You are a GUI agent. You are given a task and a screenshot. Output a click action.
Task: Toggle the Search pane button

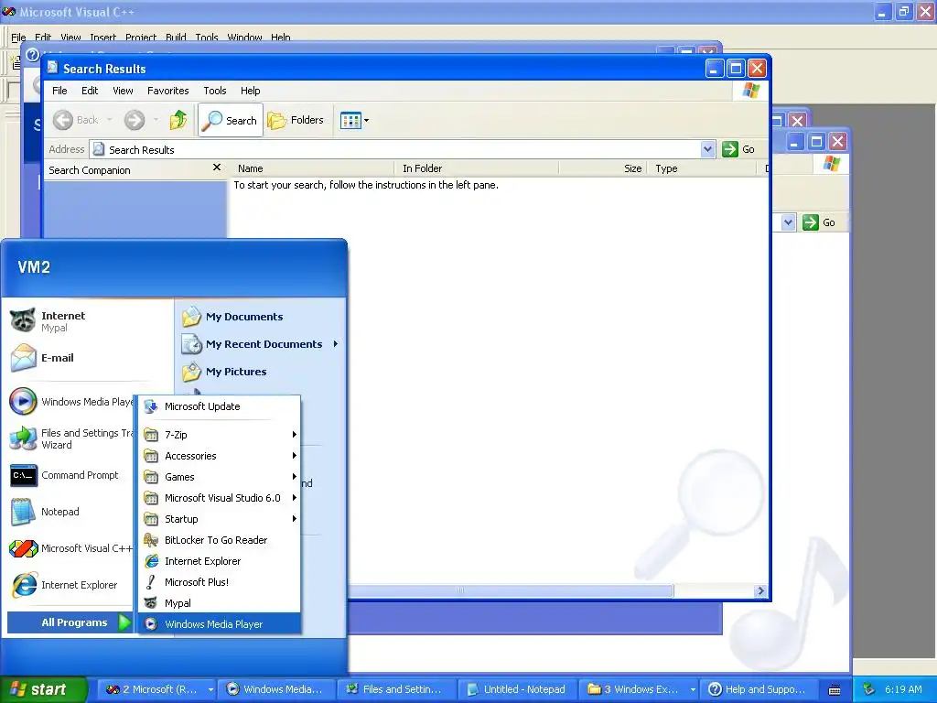pos(230,120)
